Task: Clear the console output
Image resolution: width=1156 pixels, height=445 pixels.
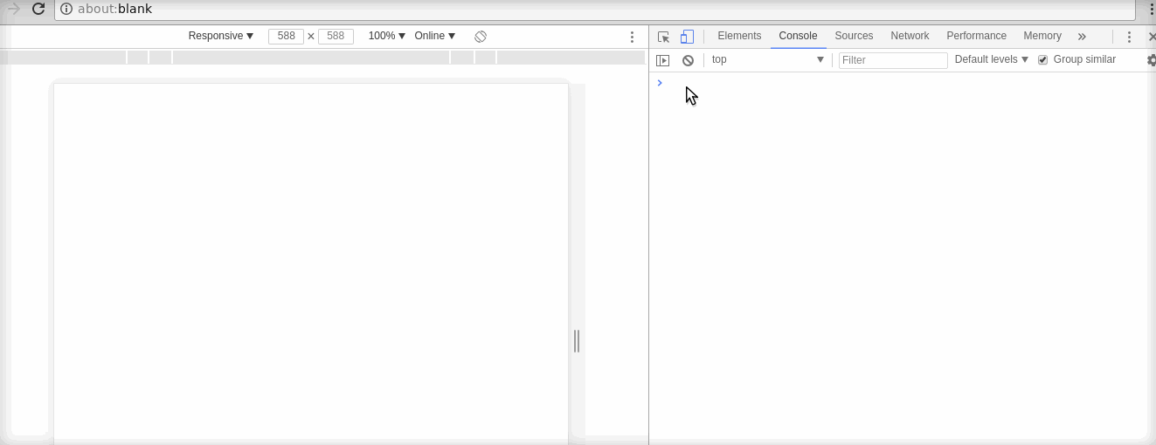Action: 688,60
